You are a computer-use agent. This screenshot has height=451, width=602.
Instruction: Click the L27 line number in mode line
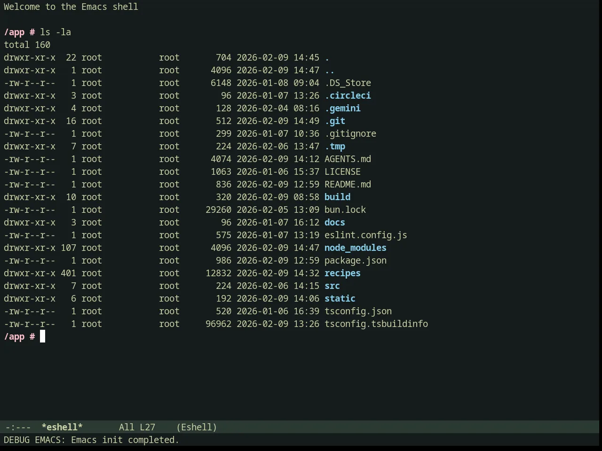(147, 427)
